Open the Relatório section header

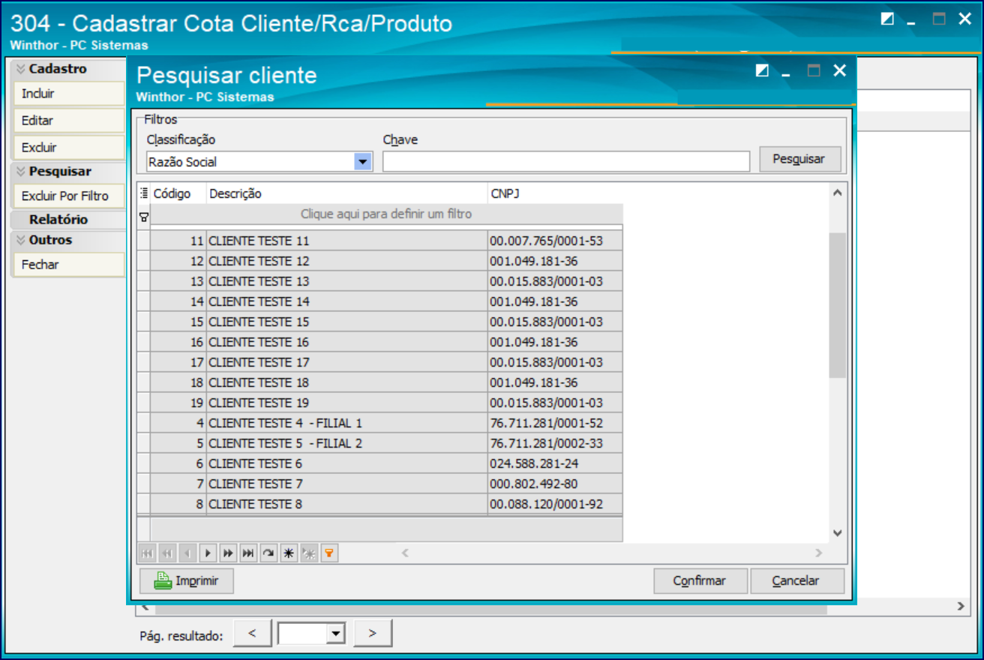coord(68,220)
